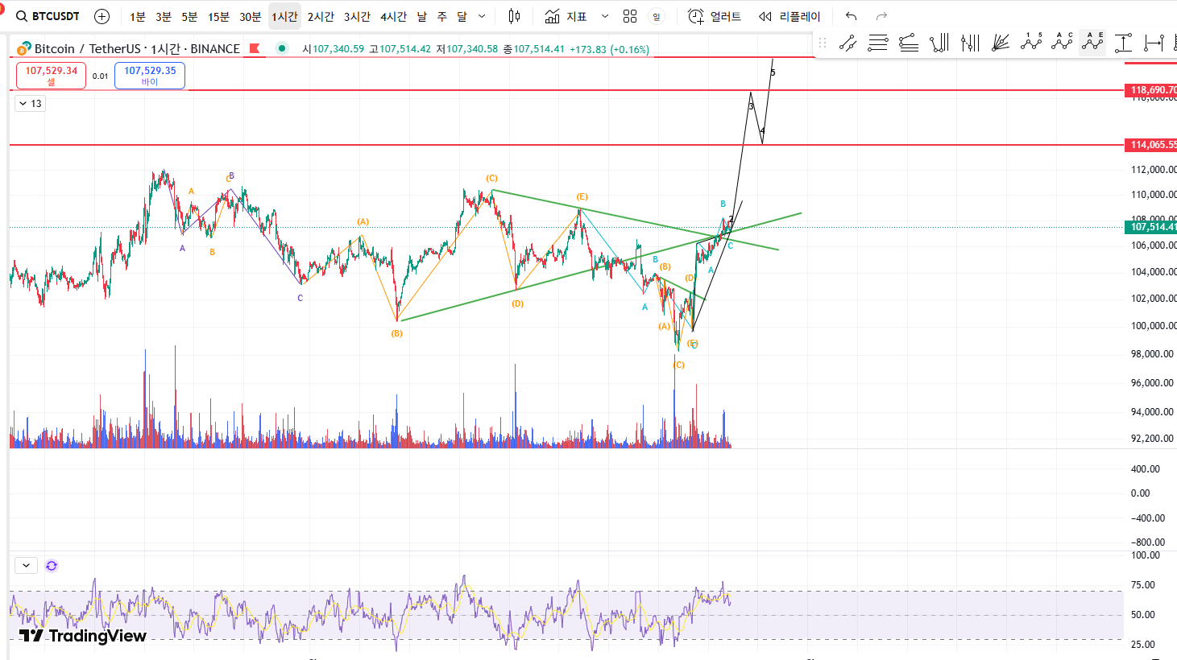
Task: Select the Inside Pitchfork drawing tool
Action: pos(970,43)
